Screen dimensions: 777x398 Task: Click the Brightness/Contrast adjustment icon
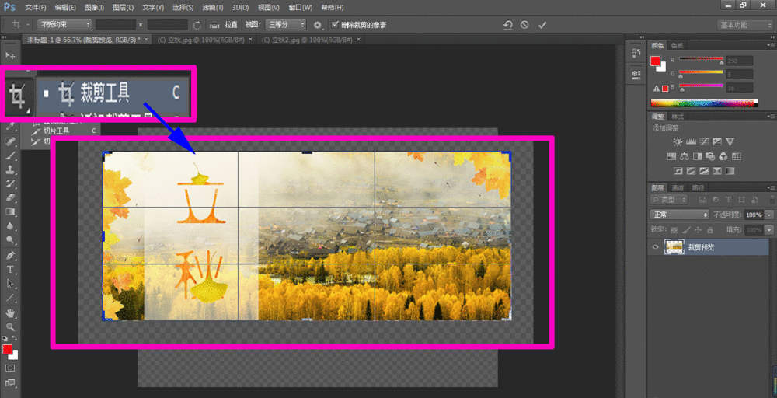click(x=678, y=142)
